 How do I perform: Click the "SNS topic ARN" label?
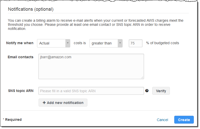21,91
